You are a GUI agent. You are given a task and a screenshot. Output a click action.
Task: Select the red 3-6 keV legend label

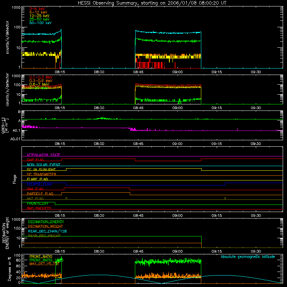(x=37, y=9)
